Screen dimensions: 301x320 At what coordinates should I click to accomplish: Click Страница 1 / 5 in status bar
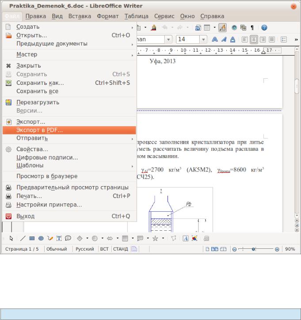[22, 249]
